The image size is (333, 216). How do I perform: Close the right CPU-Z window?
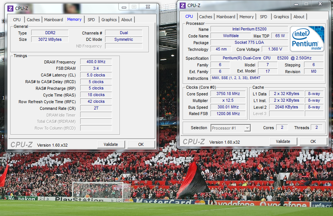pyautogui.click(x=320, y=4)
